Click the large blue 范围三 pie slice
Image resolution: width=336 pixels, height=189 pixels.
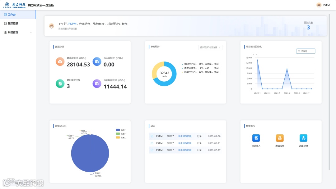(x=90, y=153)
